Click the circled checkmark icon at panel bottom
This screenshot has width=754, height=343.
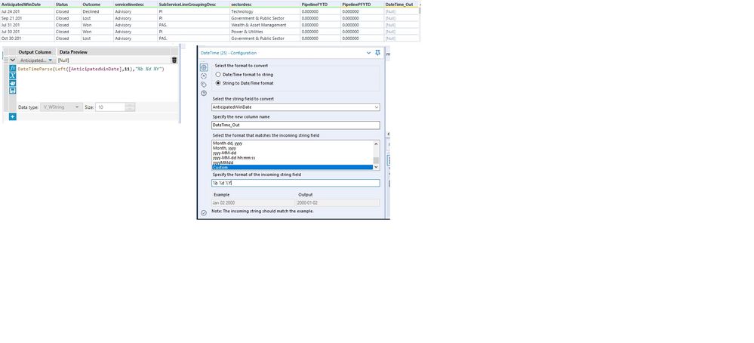204,212
